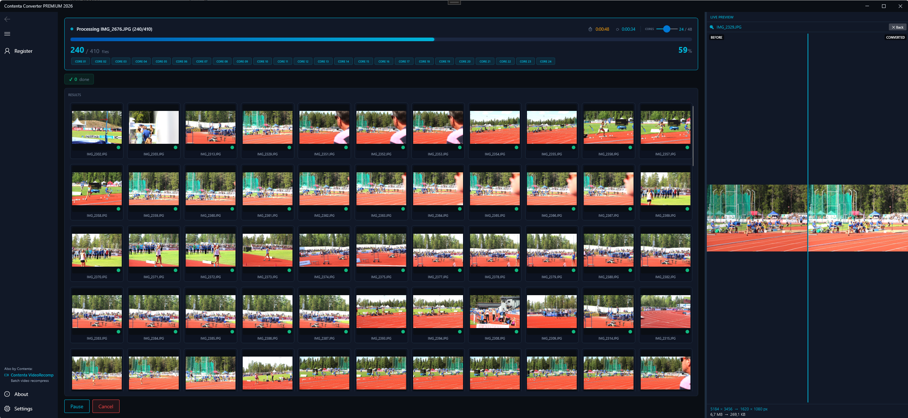Select the IMG_2369.JPG thumbnail
The height and width of the screenshot is (418, 908).
pyautogui.click(x=665, y=189)
